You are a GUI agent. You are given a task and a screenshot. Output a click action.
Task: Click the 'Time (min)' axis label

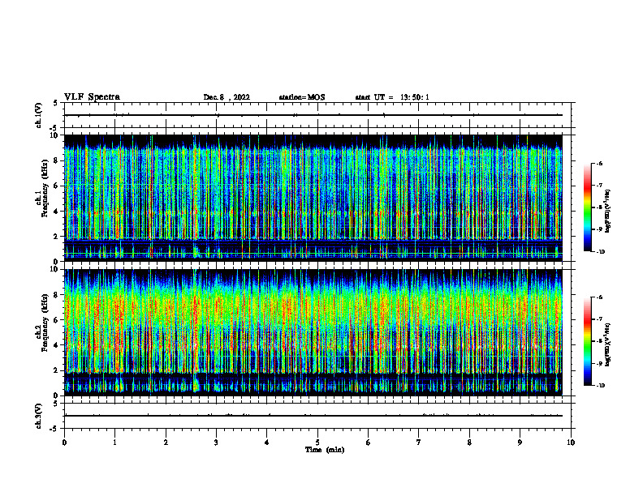pyautogui.click(x=325, y=450)
